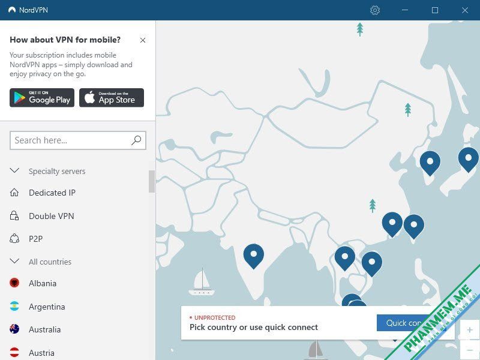Select the Vietnam map pin

[x=372, y=264]
